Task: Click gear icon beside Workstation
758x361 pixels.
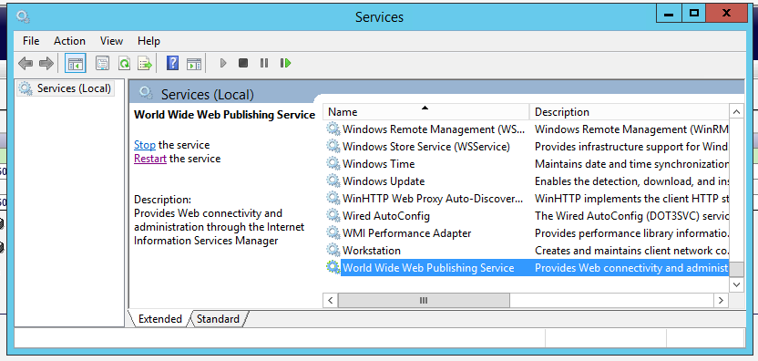Action: point(333,251)
